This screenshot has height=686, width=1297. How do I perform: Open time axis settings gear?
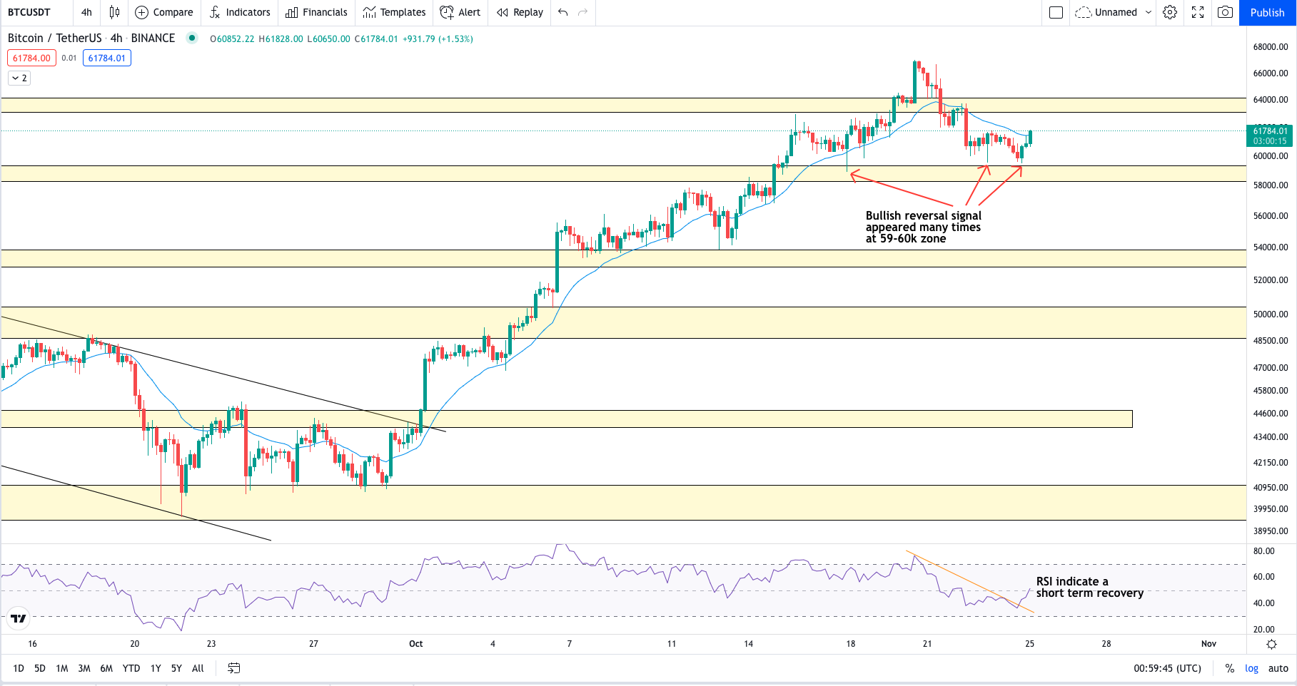coord(1271,644)
